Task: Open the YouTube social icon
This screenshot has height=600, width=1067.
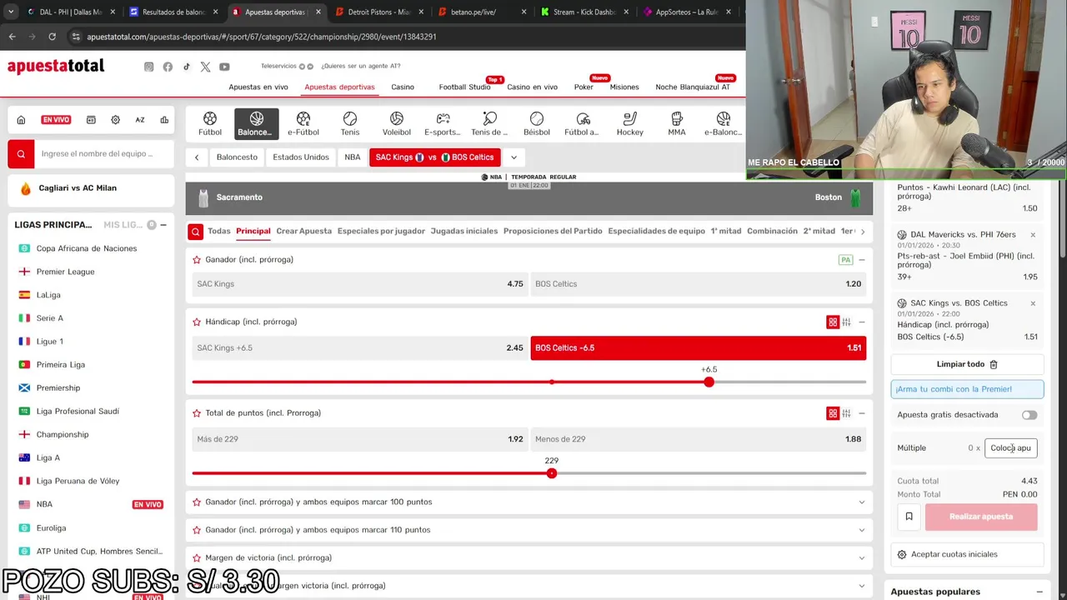Action: click(224, 67)
